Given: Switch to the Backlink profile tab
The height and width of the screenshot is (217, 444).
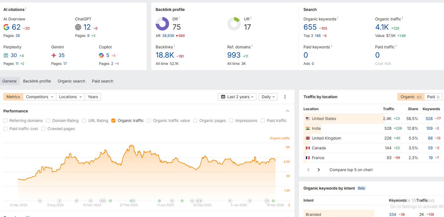Looking at the screenshot, I should point(37,81).
